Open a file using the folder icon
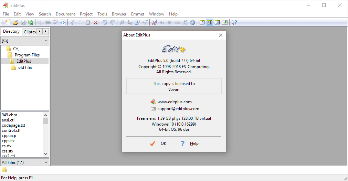 point(15,22)
